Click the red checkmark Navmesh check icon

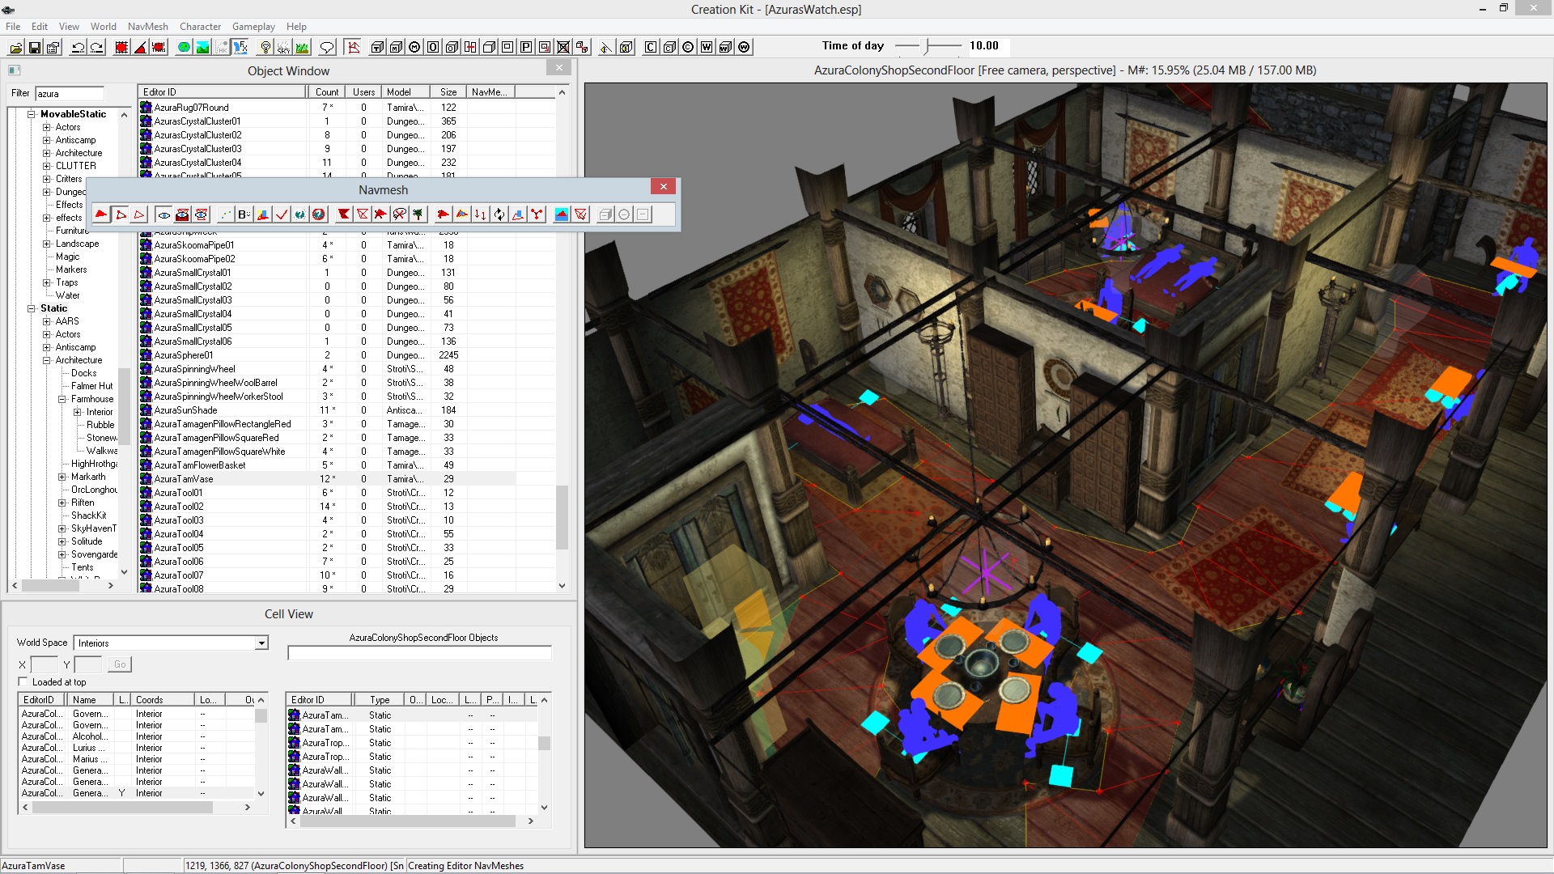point(281,214)
